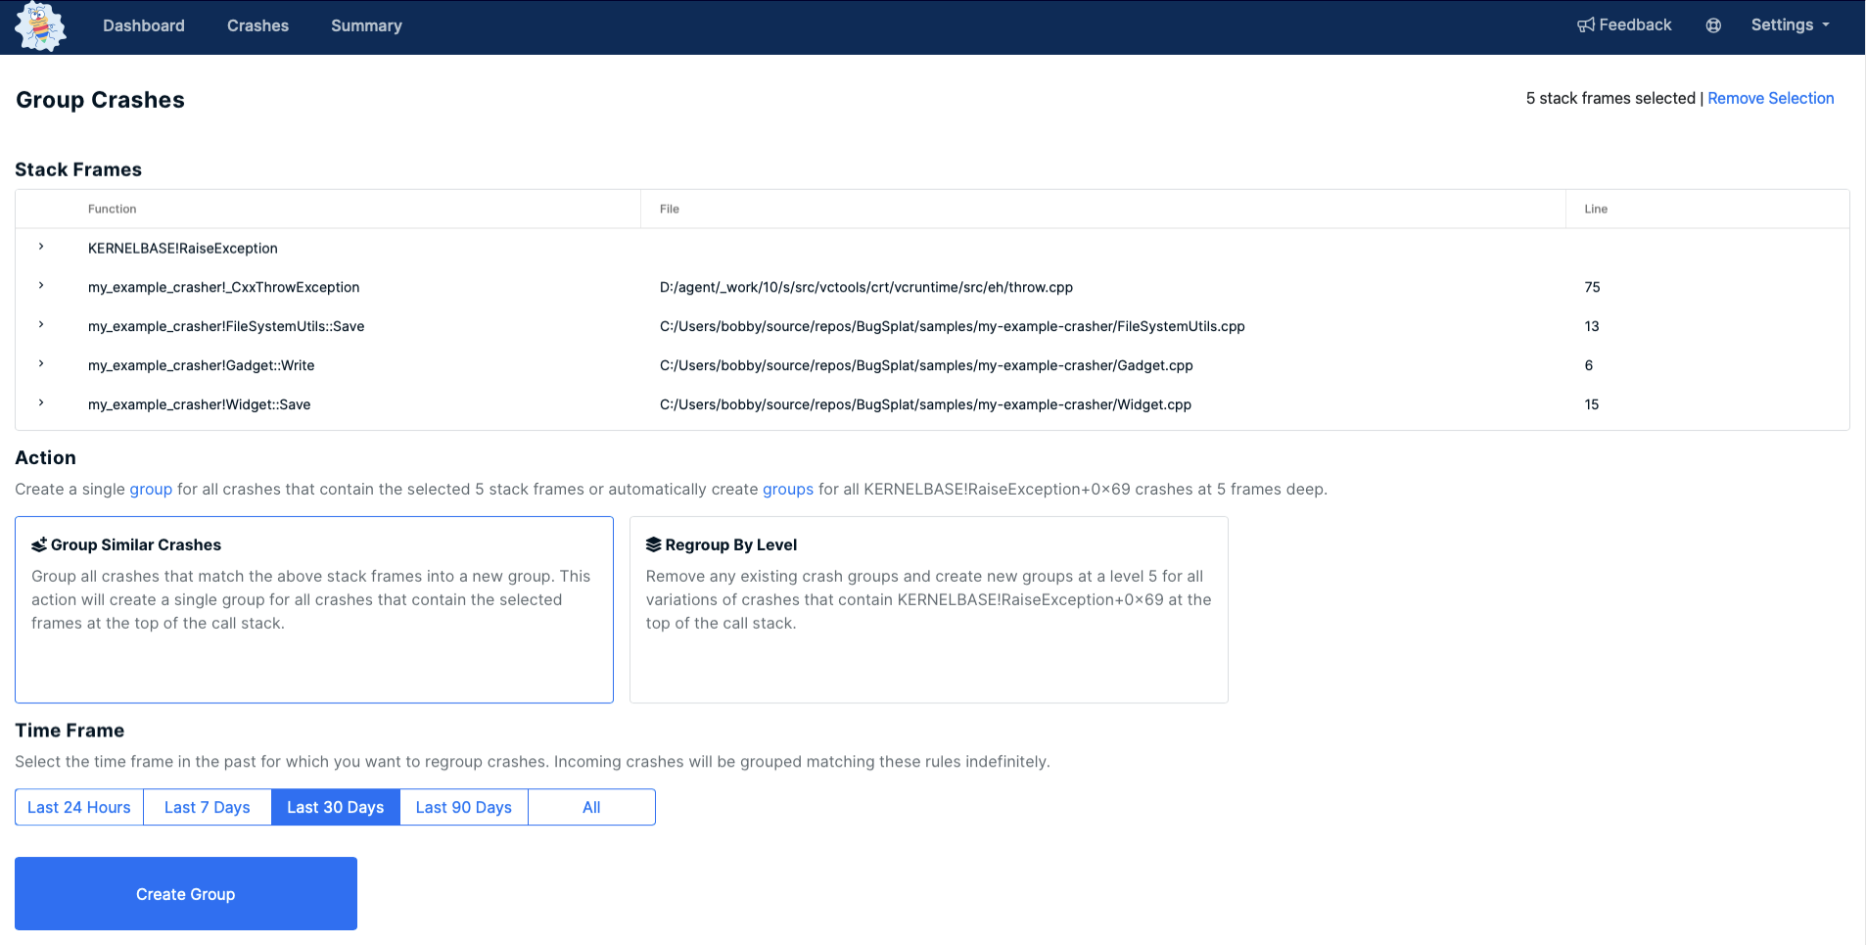The width and height of the screenshot is (1866, 945).
Task: Select Last 90 Days time frame
Action: (x=464, y=807)
